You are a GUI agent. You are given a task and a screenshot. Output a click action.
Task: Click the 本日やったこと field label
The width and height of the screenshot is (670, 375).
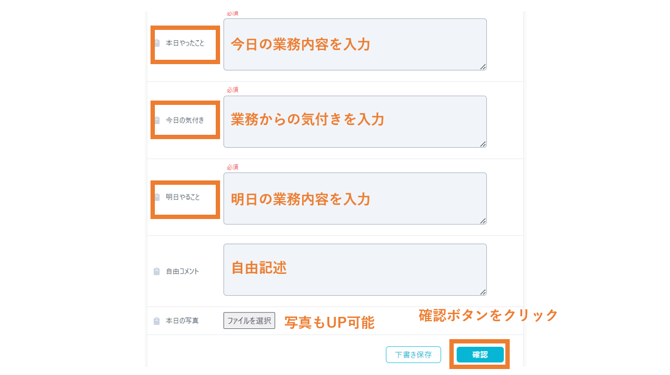tap(185, 43)
